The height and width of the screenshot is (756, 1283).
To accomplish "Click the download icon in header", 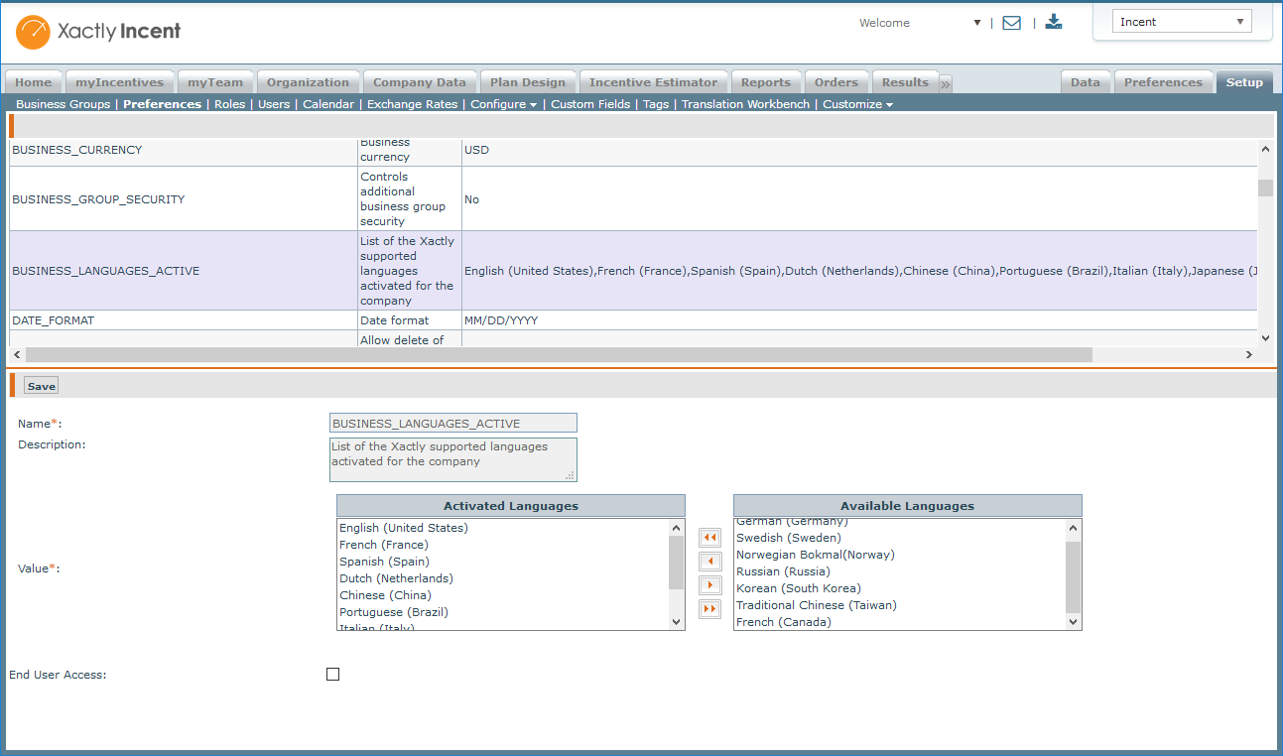I will [1054, 22].
